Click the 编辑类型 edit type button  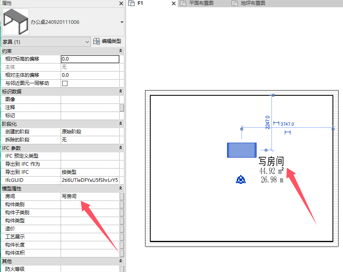point(107,41)
